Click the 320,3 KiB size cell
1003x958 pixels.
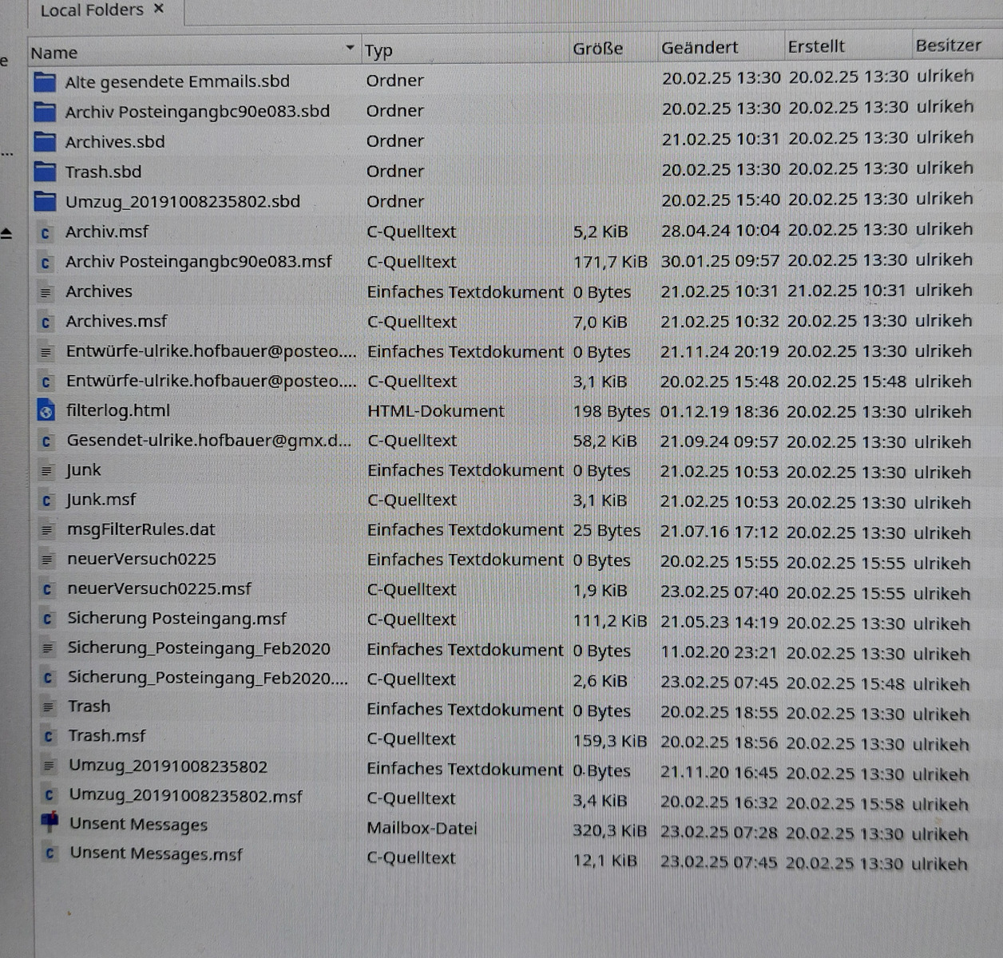pyautogui.click(x=609, y=831)
